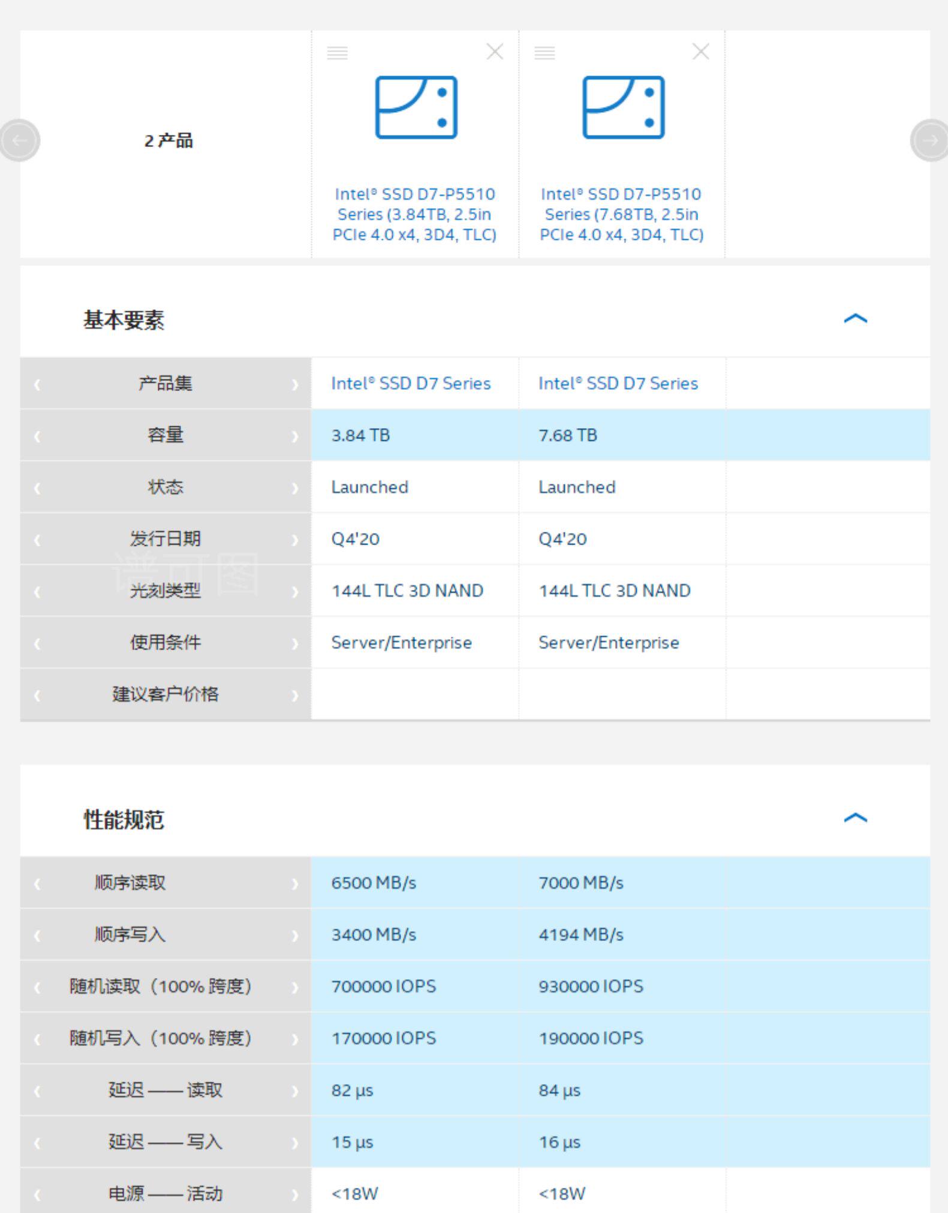Select the 顺序读取 row label
Viewport: 948px width, 1213px height.
pyautogui.click(x=130, y=883)
